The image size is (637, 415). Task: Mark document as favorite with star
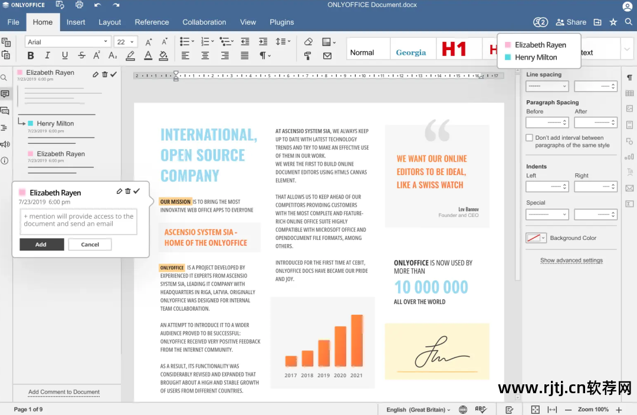coord(613,22)
